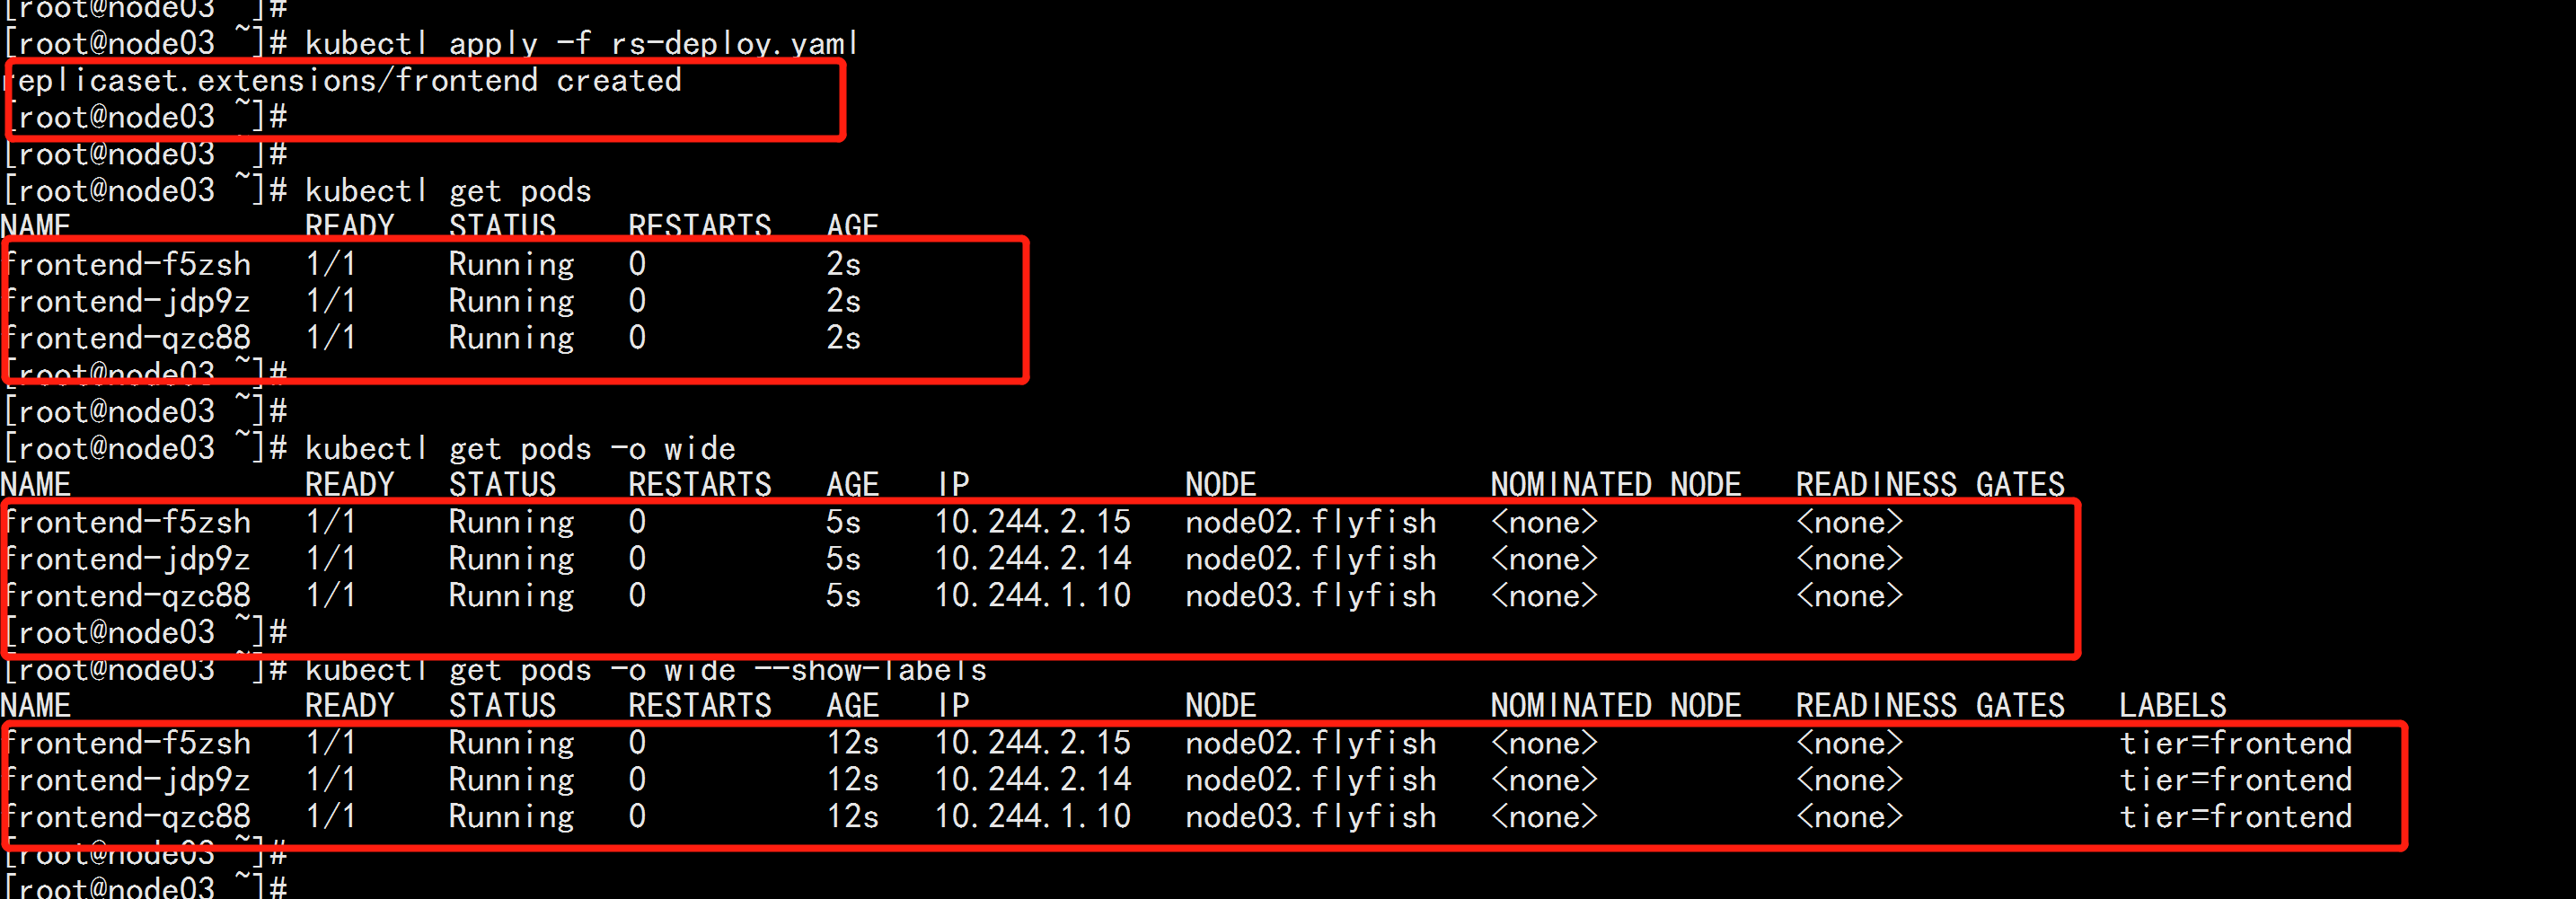
Task: Click age '2s' of pod frontend-qzc88
Action: click(843, 339)
